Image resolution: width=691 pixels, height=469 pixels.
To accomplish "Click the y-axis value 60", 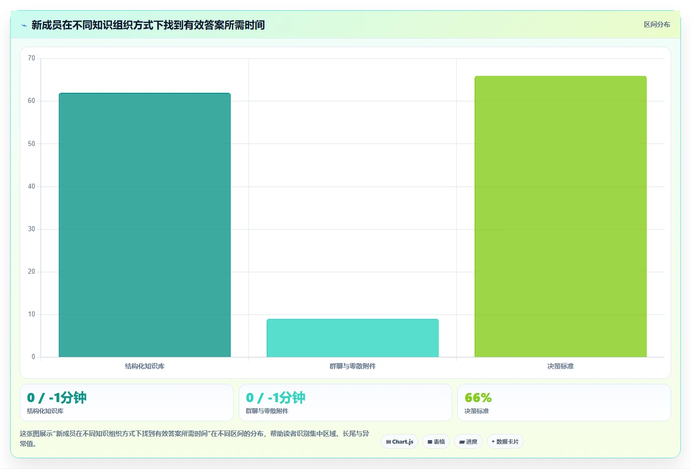I will pos(31,101).
